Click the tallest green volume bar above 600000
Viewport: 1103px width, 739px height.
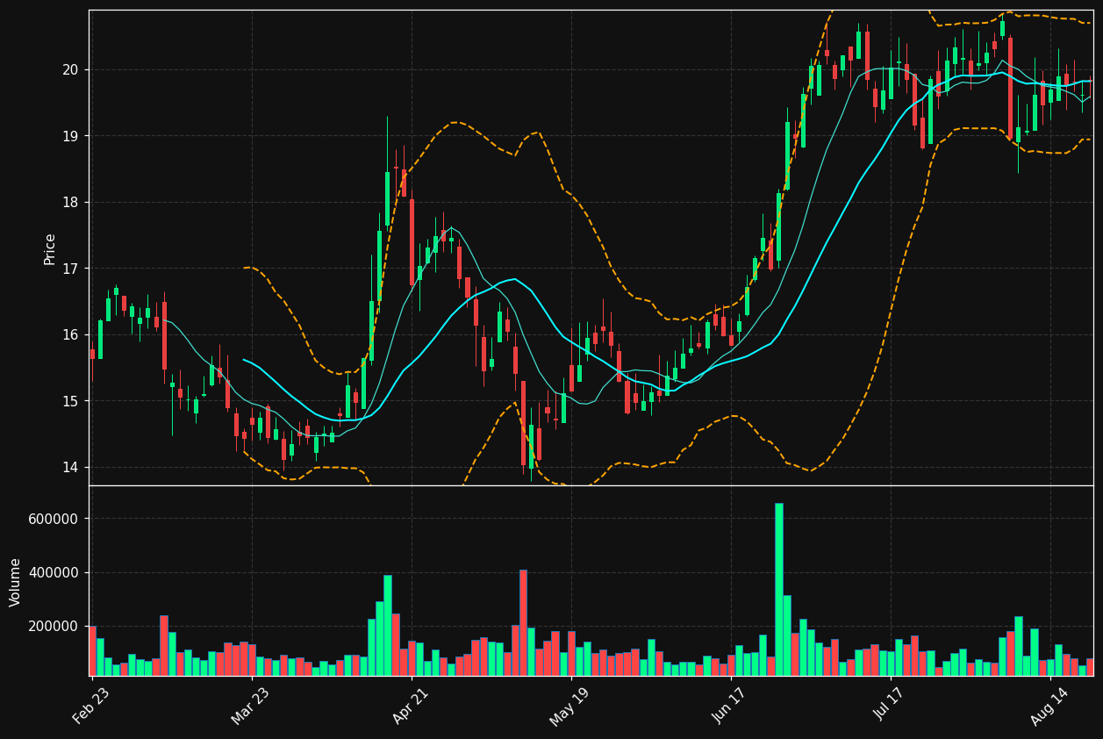click(779, 589)
